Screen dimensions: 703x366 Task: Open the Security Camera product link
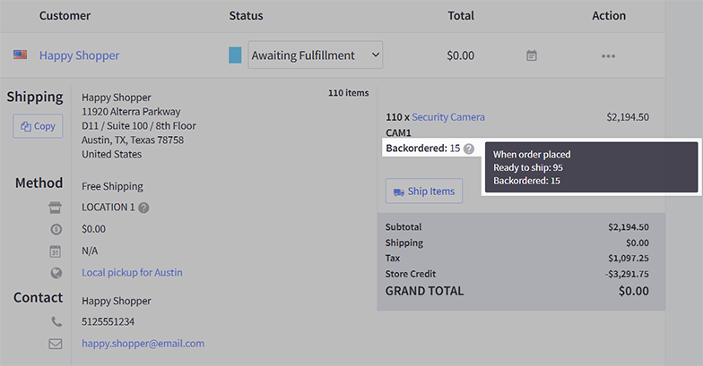[x=448, y=117]
